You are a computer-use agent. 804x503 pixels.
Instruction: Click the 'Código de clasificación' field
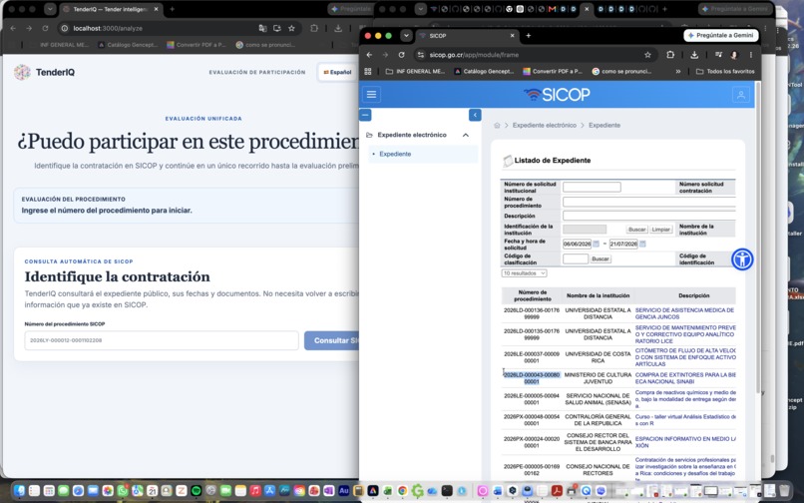(576, 259)
